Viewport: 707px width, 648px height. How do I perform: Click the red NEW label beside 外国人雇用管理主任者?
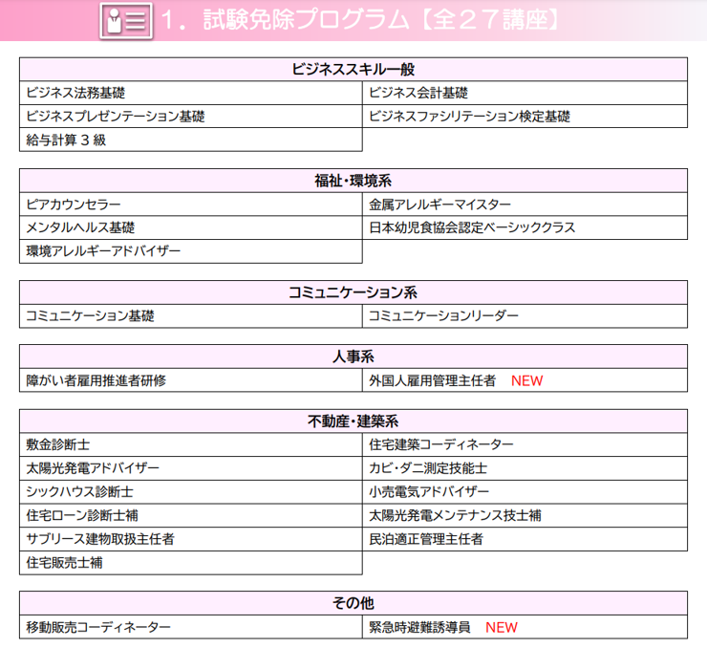pyautogui.click(x=526, y=381)
